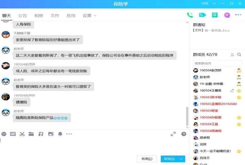Switch to the 公告 tab
This screenshot has width=245, height=165.
tap(23, 15)
